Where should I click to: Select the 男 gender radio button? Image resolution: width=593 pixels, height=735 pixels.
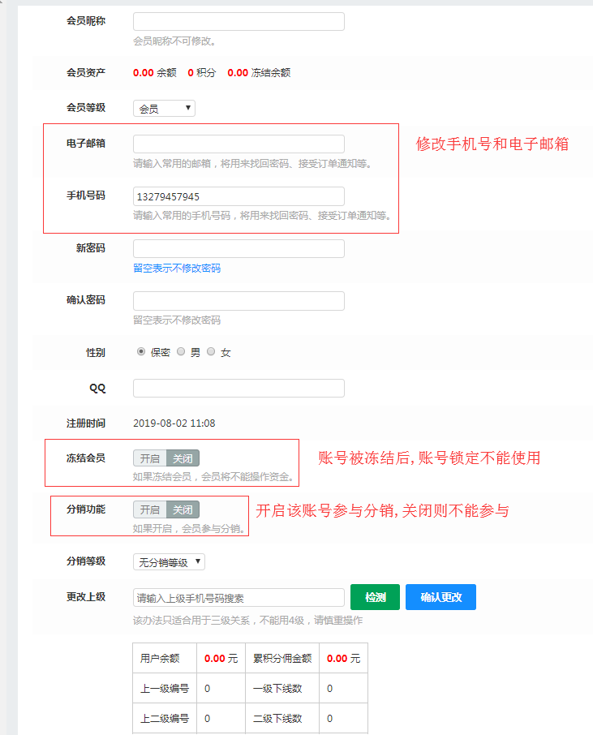tap(181, 352)
